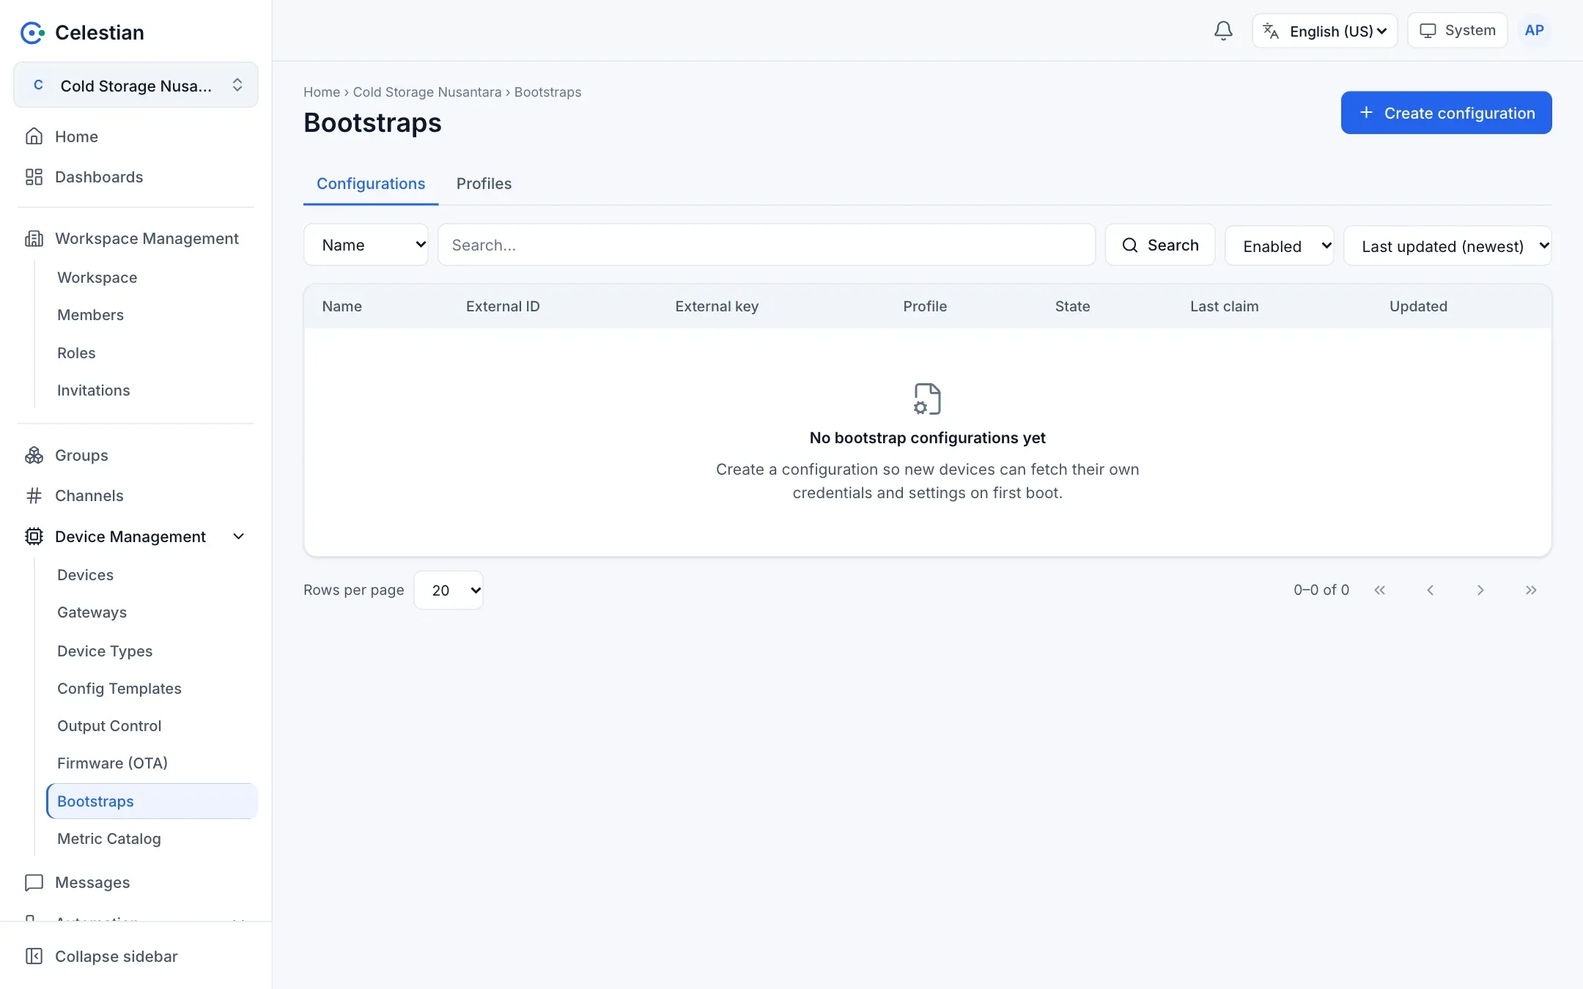This screenshot has width=1583, height=989.
Task: Go to last page of results
Action: [1531, 590]
